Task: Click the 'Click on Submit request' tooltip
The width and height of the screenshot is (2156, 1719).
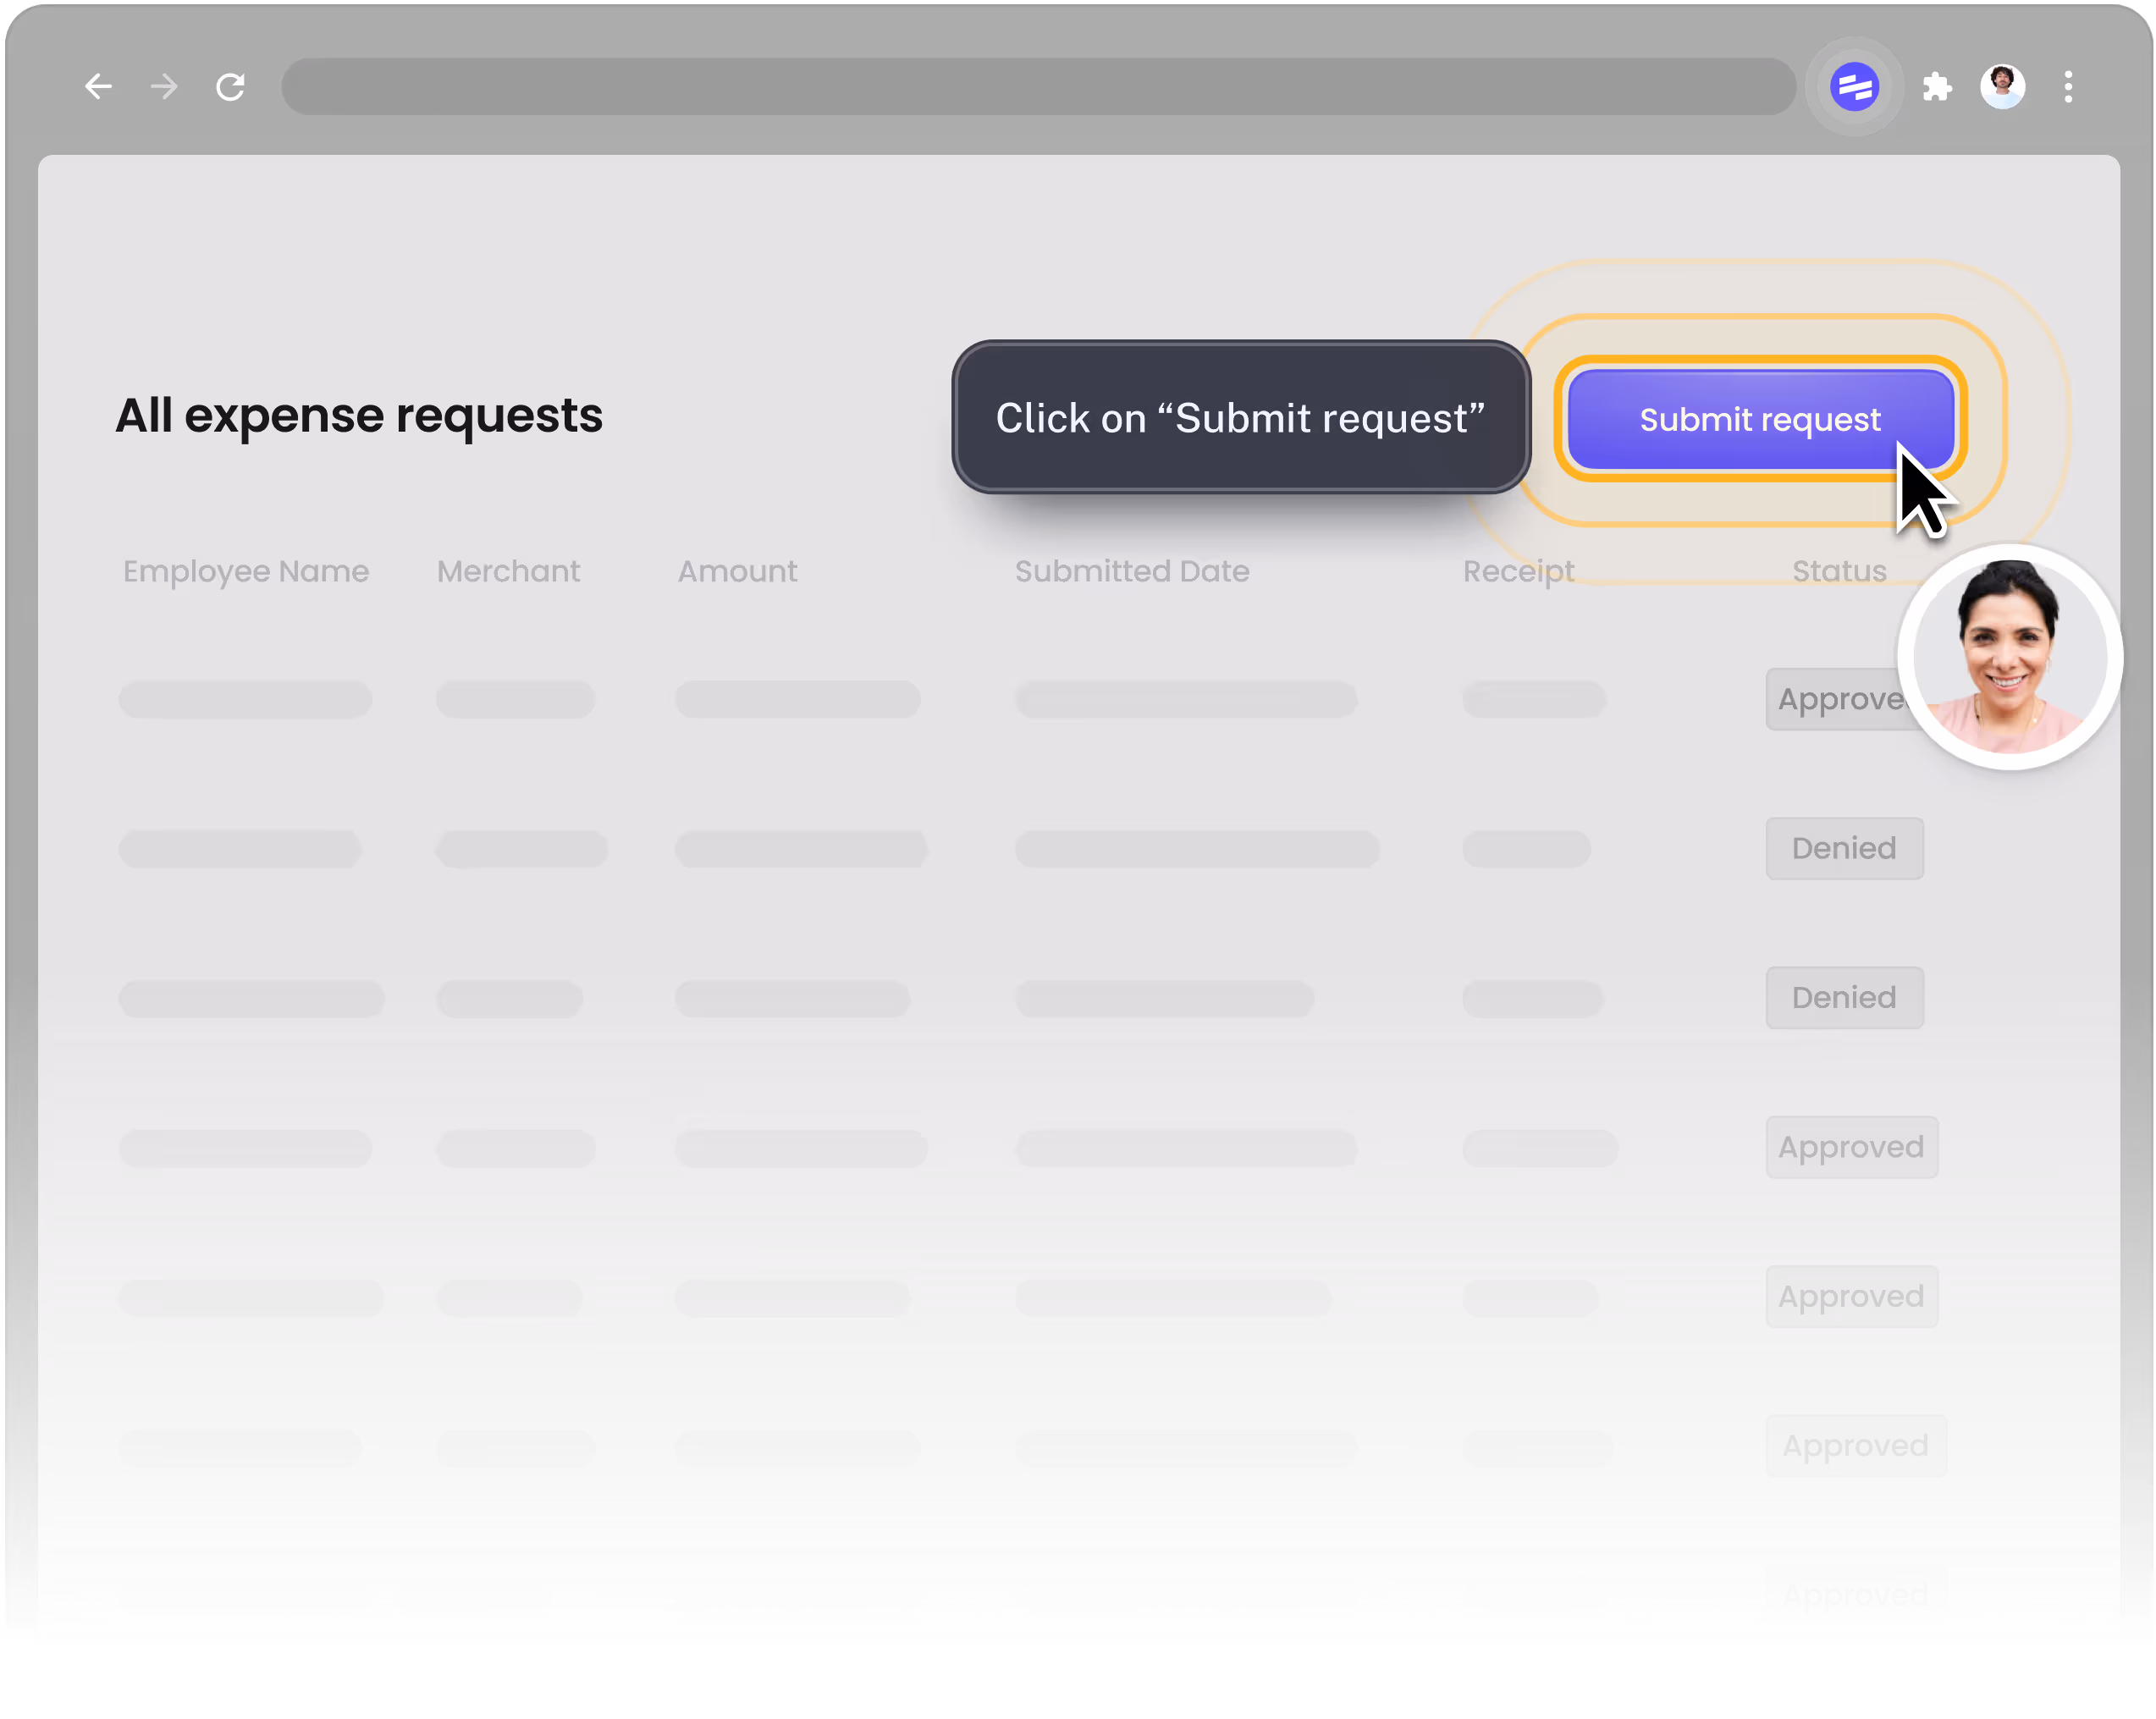Action: [x=1240, y=417]
